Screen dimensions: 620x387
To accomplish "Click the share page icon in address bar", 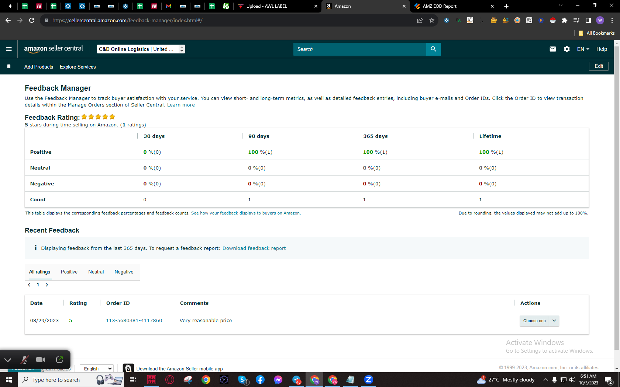I will point(420,20).
